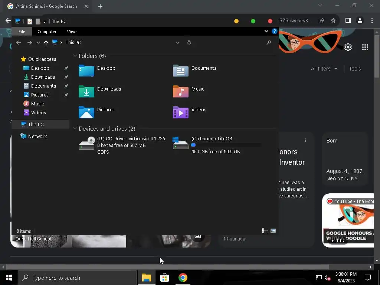This screenshot has height=285, width=380.
Task: Open Chrome Settings gear on Google page
Action: (348, 47)
